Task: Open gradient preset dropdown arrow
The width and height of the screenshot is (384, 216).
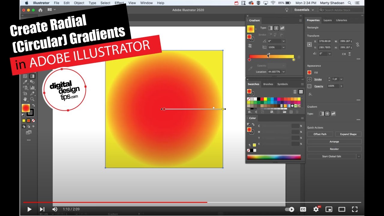Action: pos(256,29)
